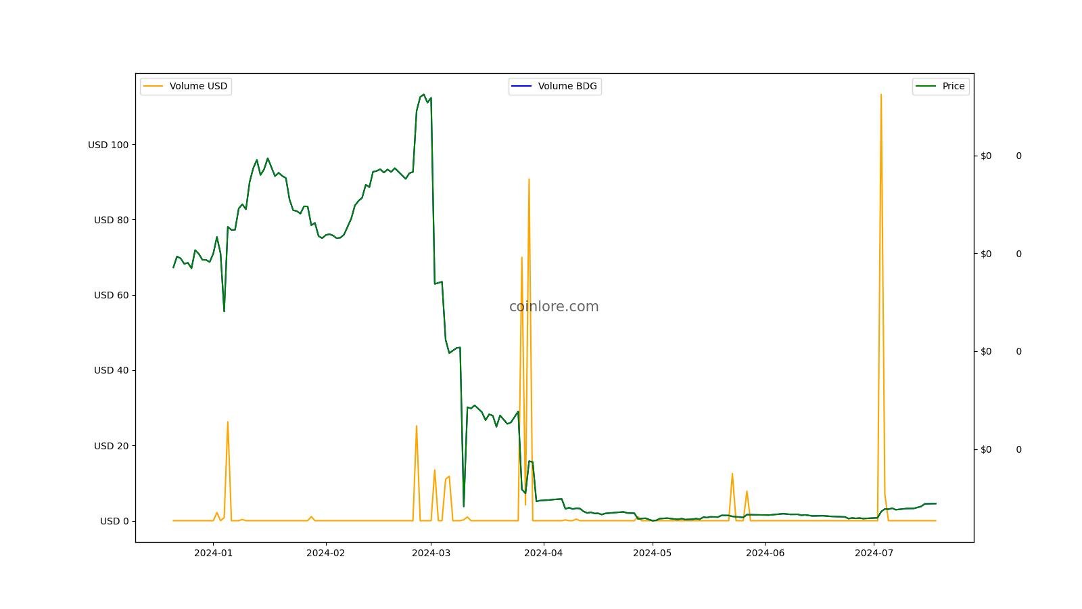Click the USD 0 axis label
Screen dimensions: 1082x609
point(114,521)
